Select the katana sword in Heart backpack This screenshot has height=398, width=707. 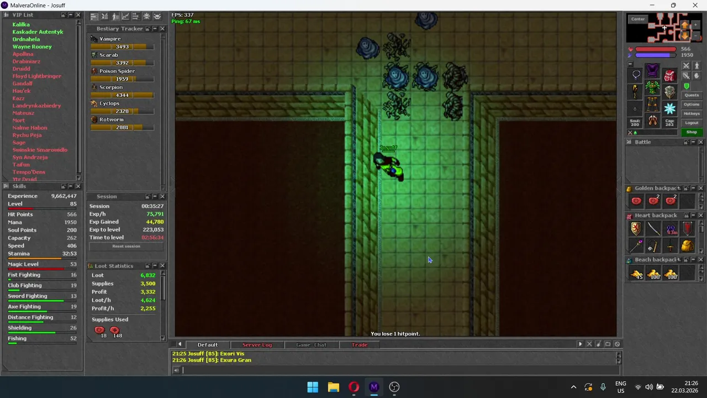[654, 228]
